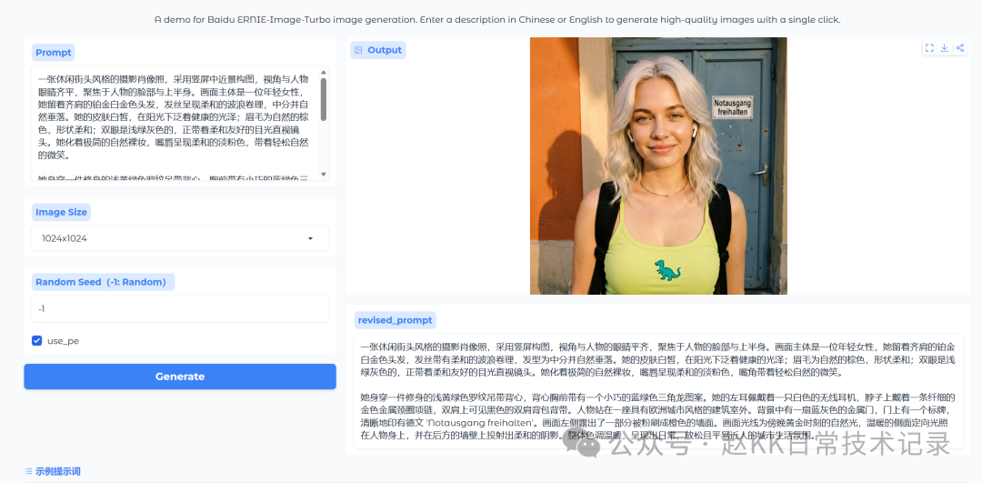The width and height of the screenshot is (982, 483).
Task: Click the Prompt scrollbar up arrow
Action: click(324, 72)
